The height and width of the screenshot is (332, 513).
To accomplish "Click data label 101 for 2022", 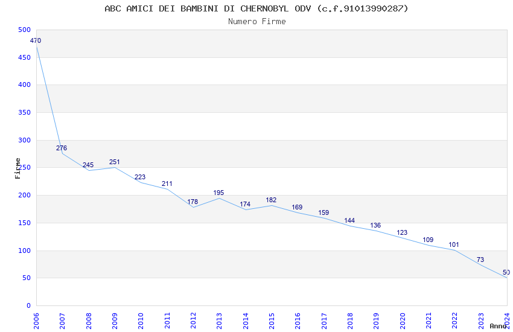I will click(x=454, y=244).
